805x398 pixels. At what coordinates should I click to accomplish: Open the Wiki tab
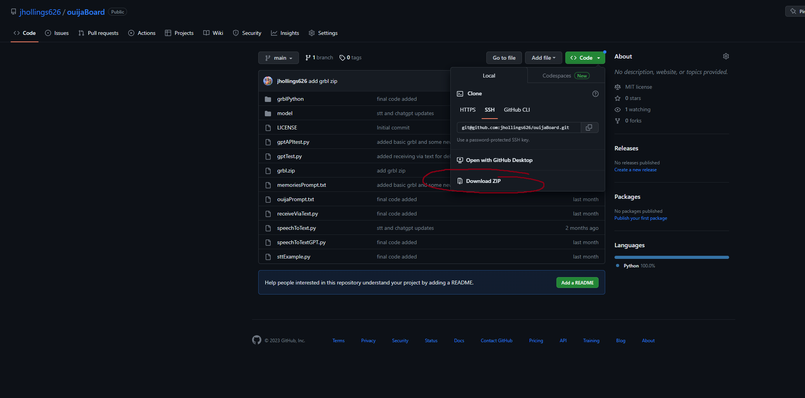213,33
